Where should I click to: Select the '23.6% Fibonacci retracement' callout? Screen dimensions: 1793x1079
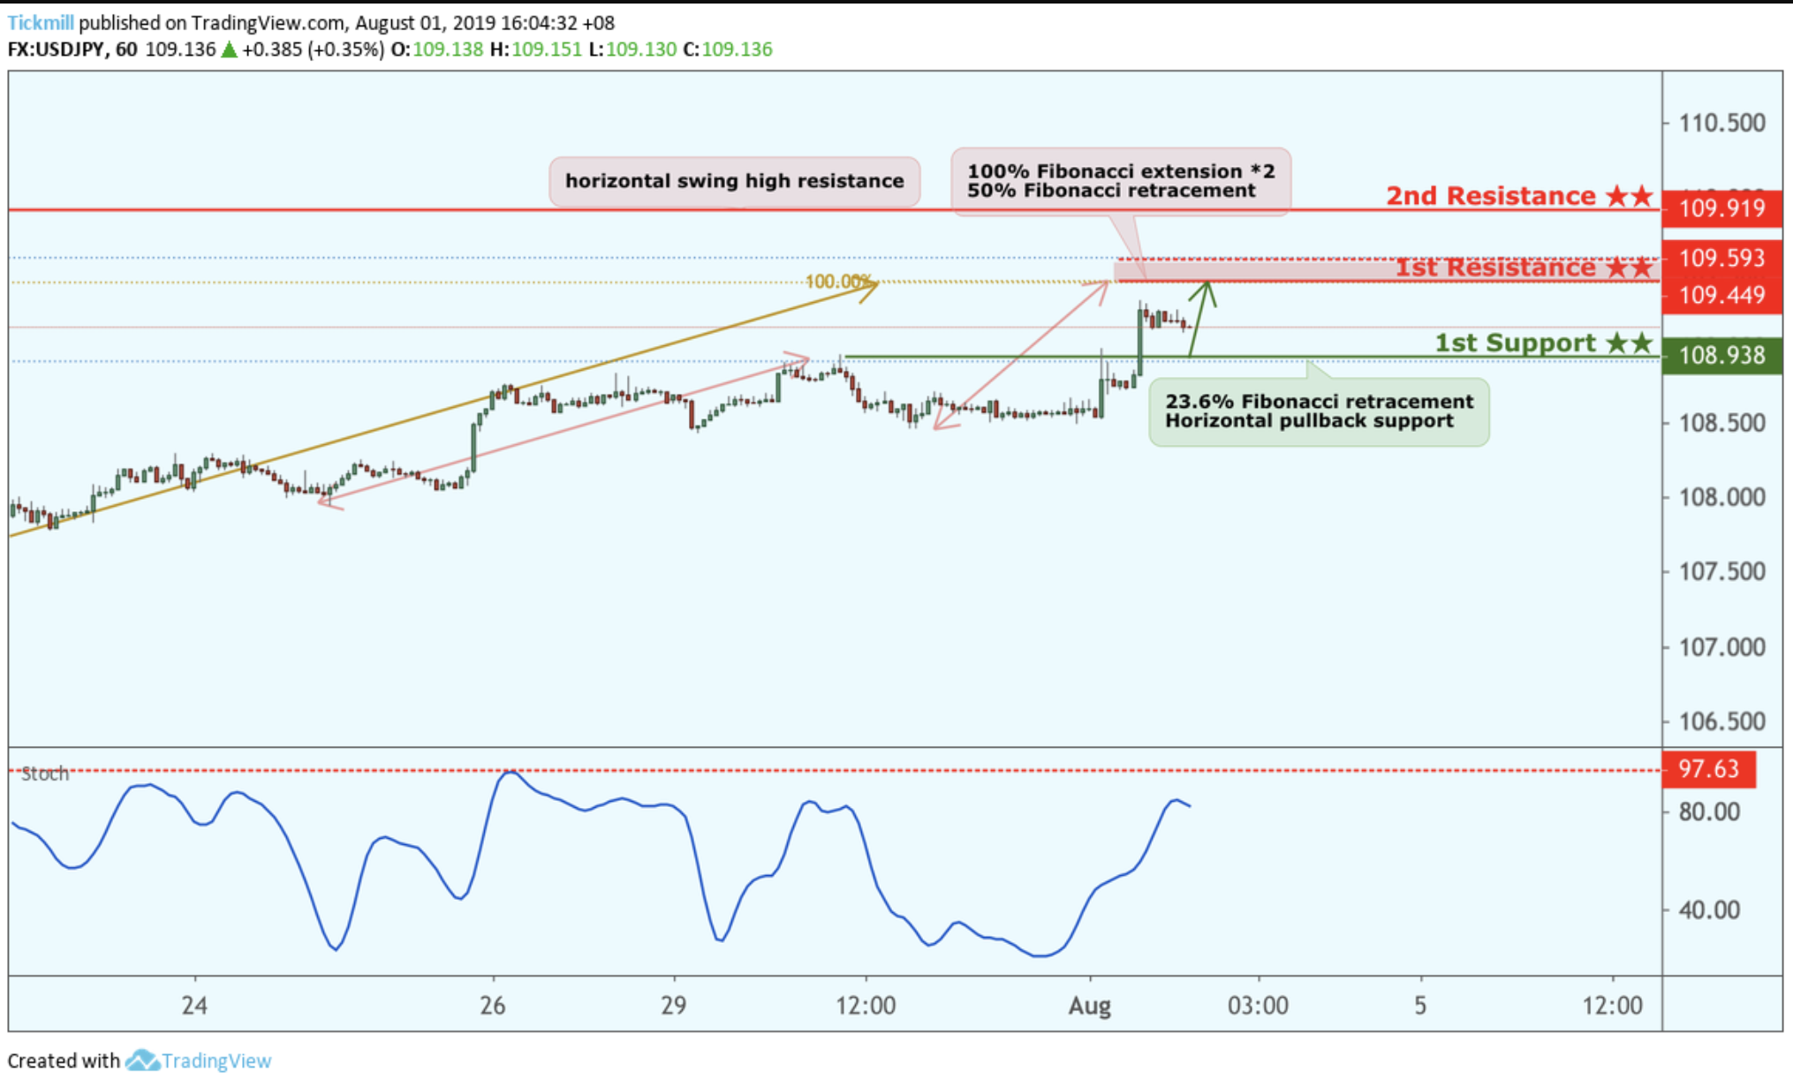point(1319,411)
